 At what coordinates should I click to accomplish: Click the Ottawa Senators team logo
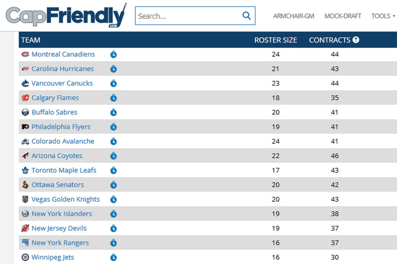click(x=25, y=185)
